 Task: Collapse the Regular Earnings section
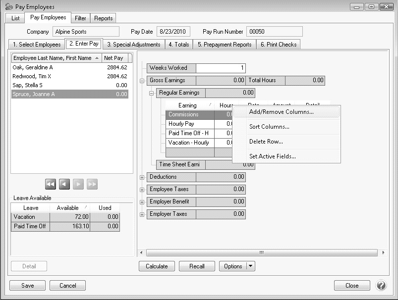tap(152, 93)
